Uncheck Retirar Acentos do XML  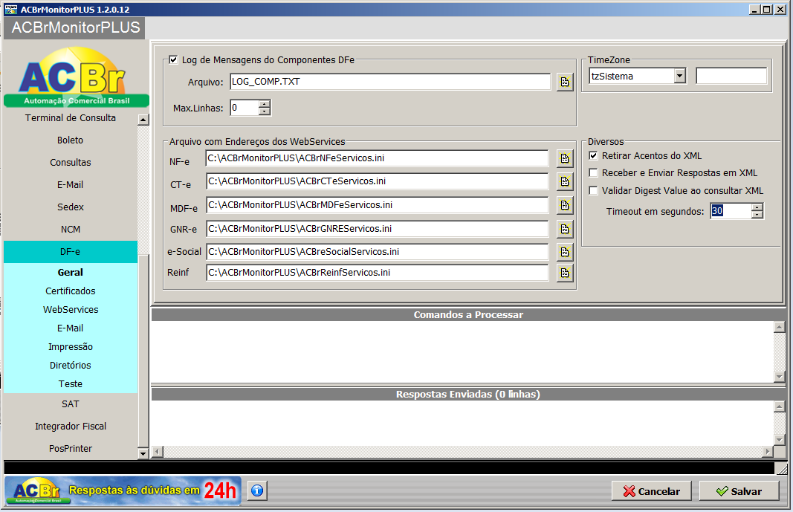[593, 155]
